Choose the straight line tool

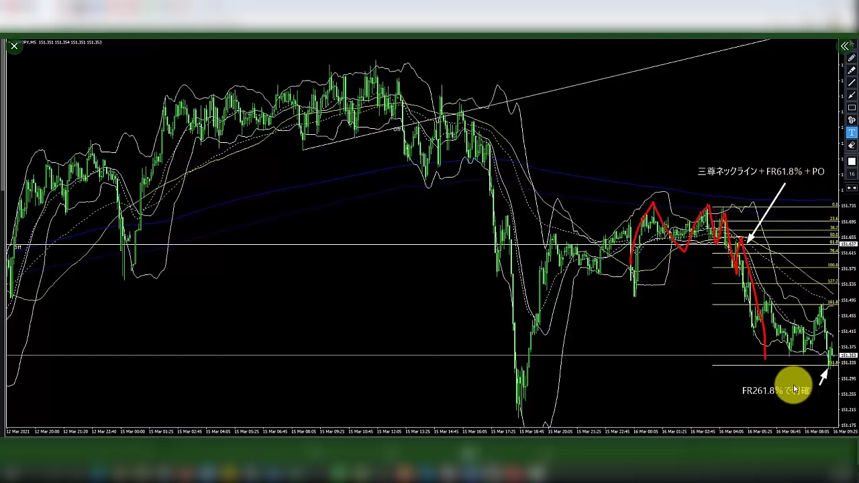click(852, 83)
